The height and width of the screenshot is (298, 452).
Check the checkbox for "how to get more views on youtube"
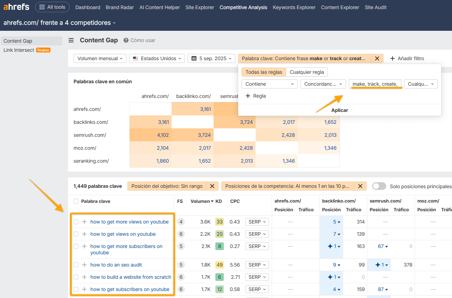coord(76,221)
